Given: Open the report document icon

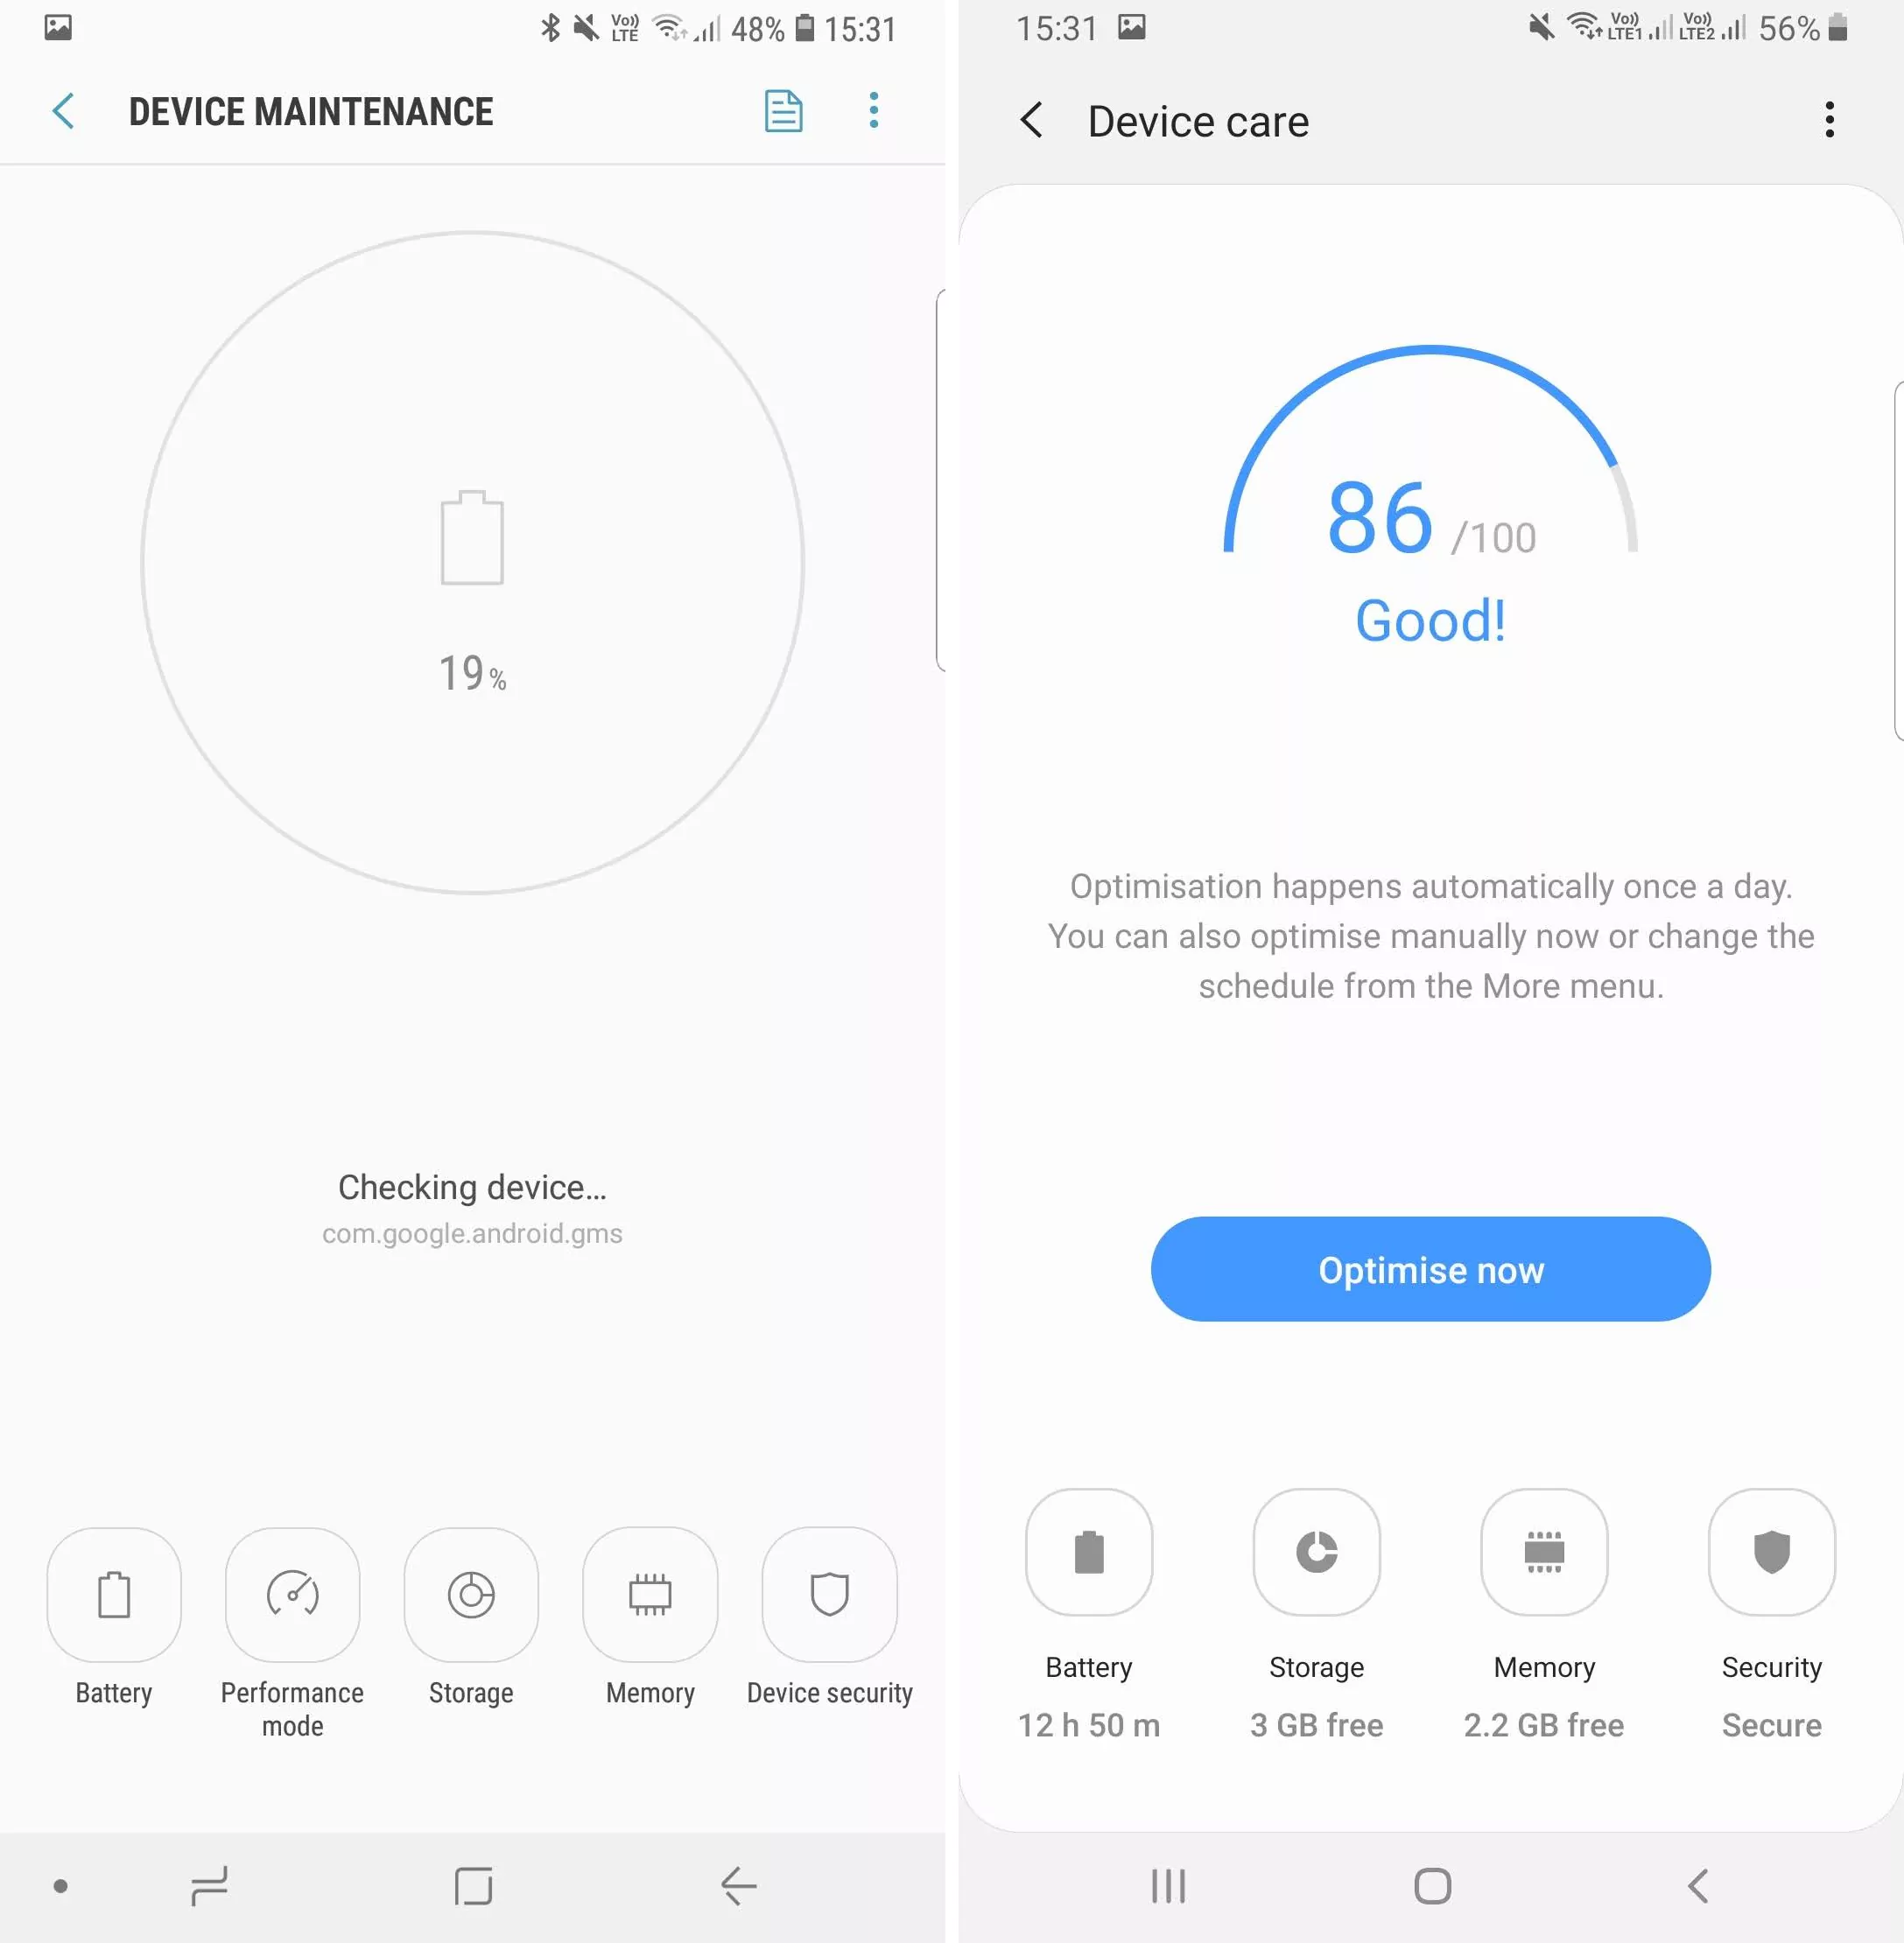Looking at the screenshot, I should 783,111.
